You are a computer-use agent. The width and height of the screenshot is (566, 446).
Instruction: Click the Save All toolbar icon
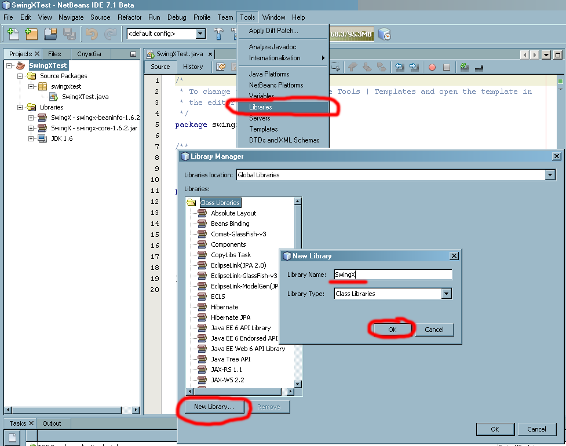click(70, 34)
